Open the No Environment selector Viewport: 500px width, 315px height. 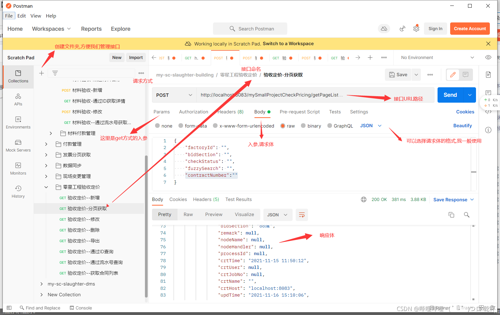pos(438,57)
